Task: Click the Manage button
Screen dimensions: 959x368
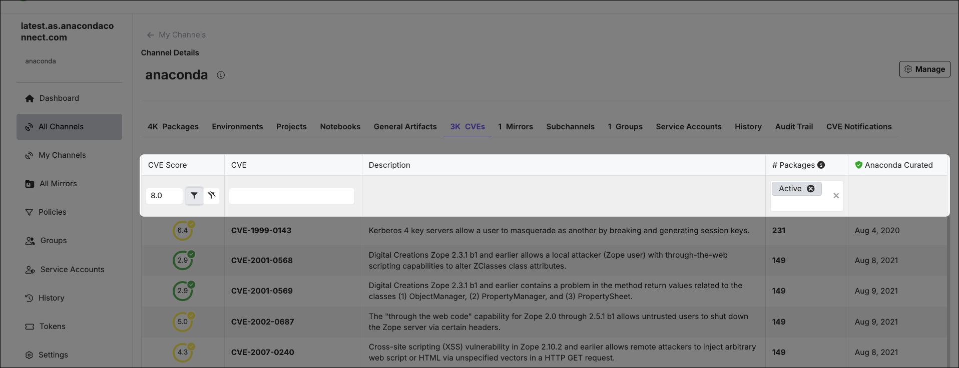Action: click(925, 69)
